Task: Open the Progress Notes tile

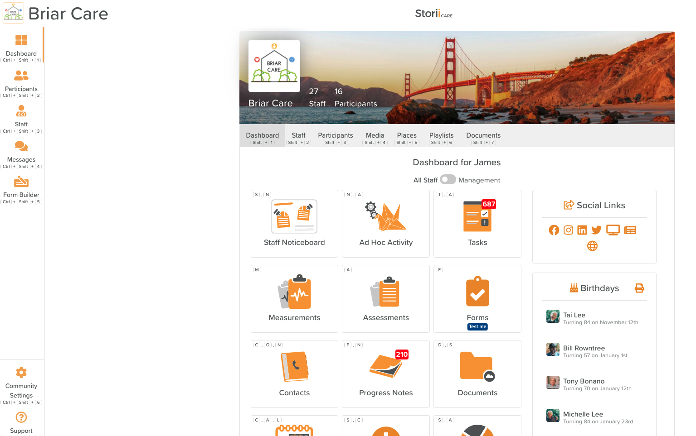Action: [x=386, y=374]
